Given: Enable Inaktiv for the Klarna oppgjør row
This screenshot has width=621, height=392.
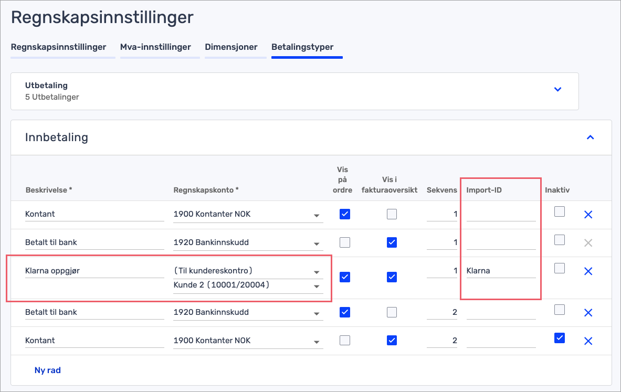Looking at the screenshot, I should point(560,268).
